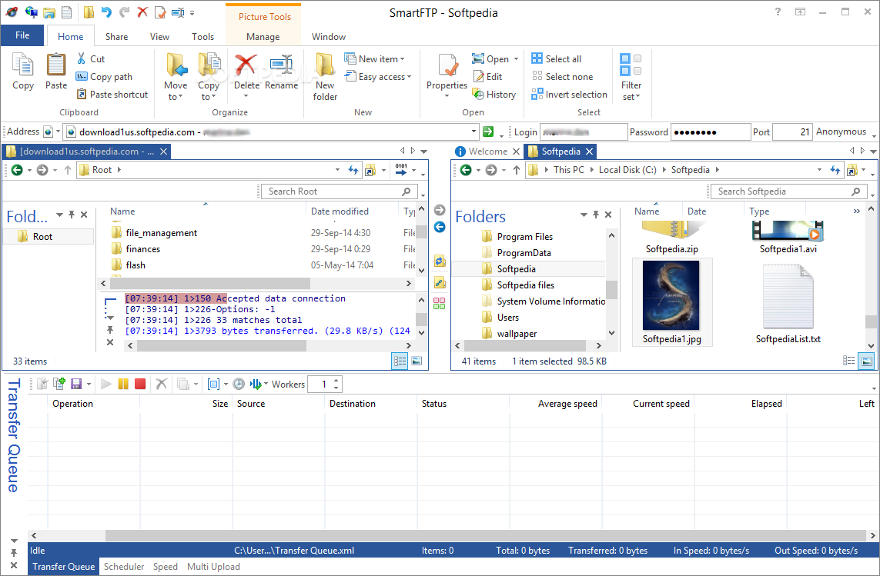Screen dimensions: 880x576
Task: Click Select none in the ribbon
Action: [x=562, y=77]
